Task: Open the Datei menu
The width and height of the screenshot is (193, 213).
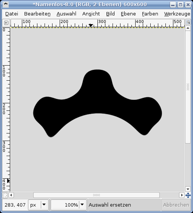Action: [12, 14]
